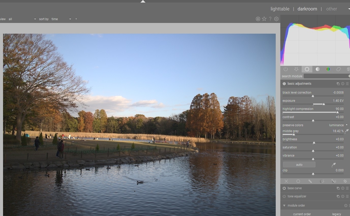Screen dimensions: 350x216
Task: Show favourite modules group (star icon)
Action: 296,69
